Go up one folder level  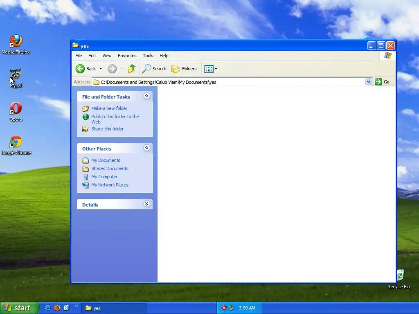point(131,69)
